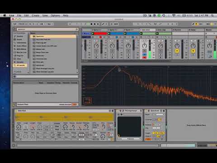Click the B Delay return pan knob
The image size is (217, 163).
click(193, 46)
